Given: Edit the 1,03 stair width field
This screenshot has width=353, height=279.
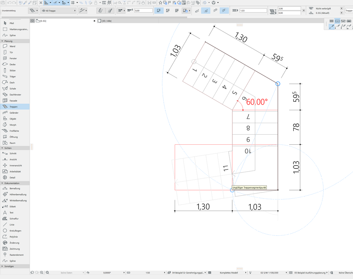Looking at the screenshot, I should click(253, 10).
